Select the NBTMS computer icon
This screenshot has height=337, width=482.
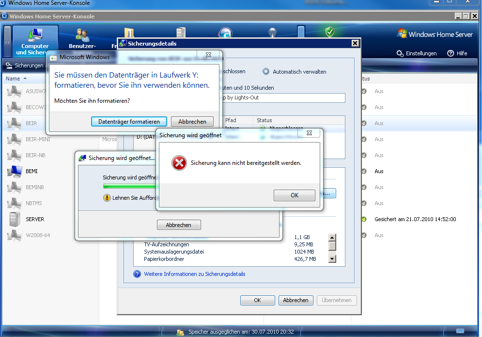click(15, 203)
